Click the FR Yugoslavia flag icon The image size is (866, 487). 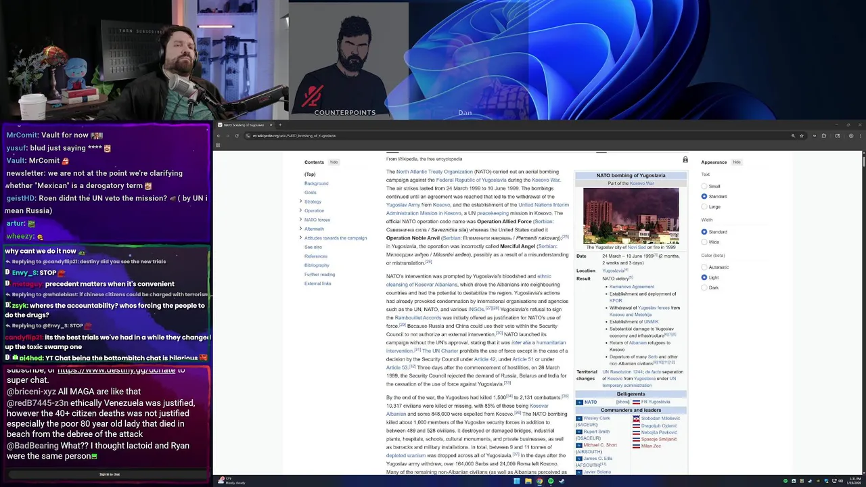[x=636, y=402]
